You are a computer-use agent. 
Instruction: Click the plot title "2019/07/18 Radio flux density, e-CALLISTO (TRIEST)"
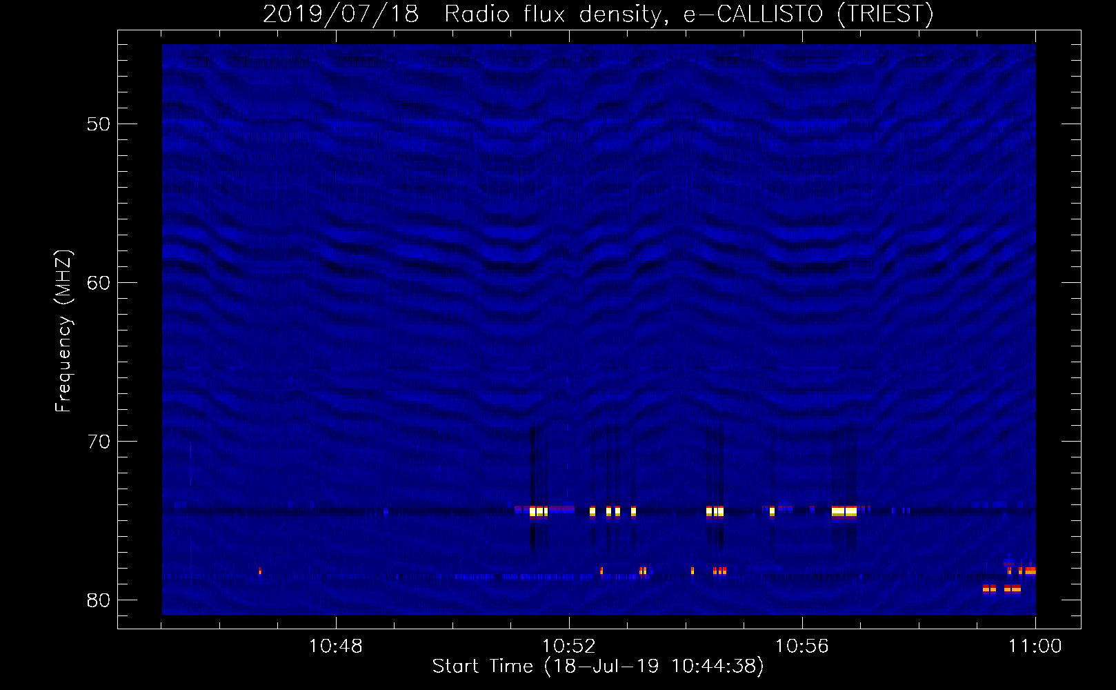598,14
